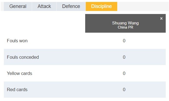Image resolution: width=169 pixels, height=101 pixels.
Task: Select the Yellow cards label
Action: coord(19,74)
